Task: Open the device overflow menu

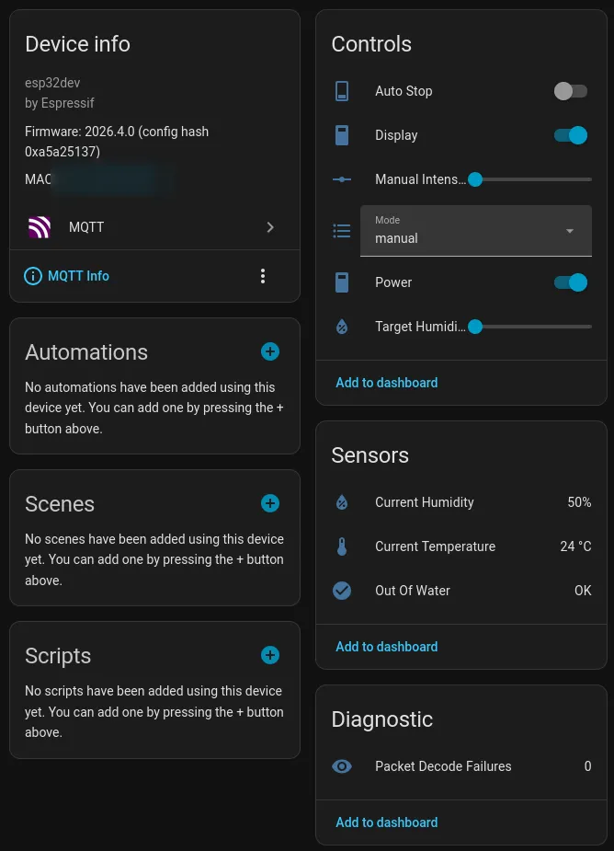Action: pyautogui.click(x=263, y=275)
